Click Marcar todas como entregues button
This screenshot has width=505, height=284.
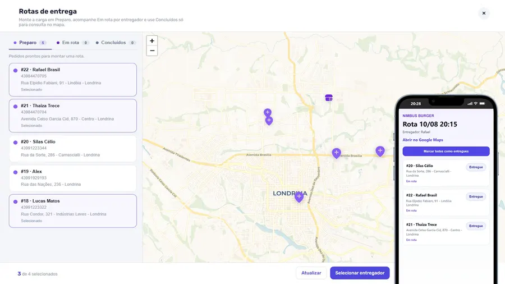446,151
